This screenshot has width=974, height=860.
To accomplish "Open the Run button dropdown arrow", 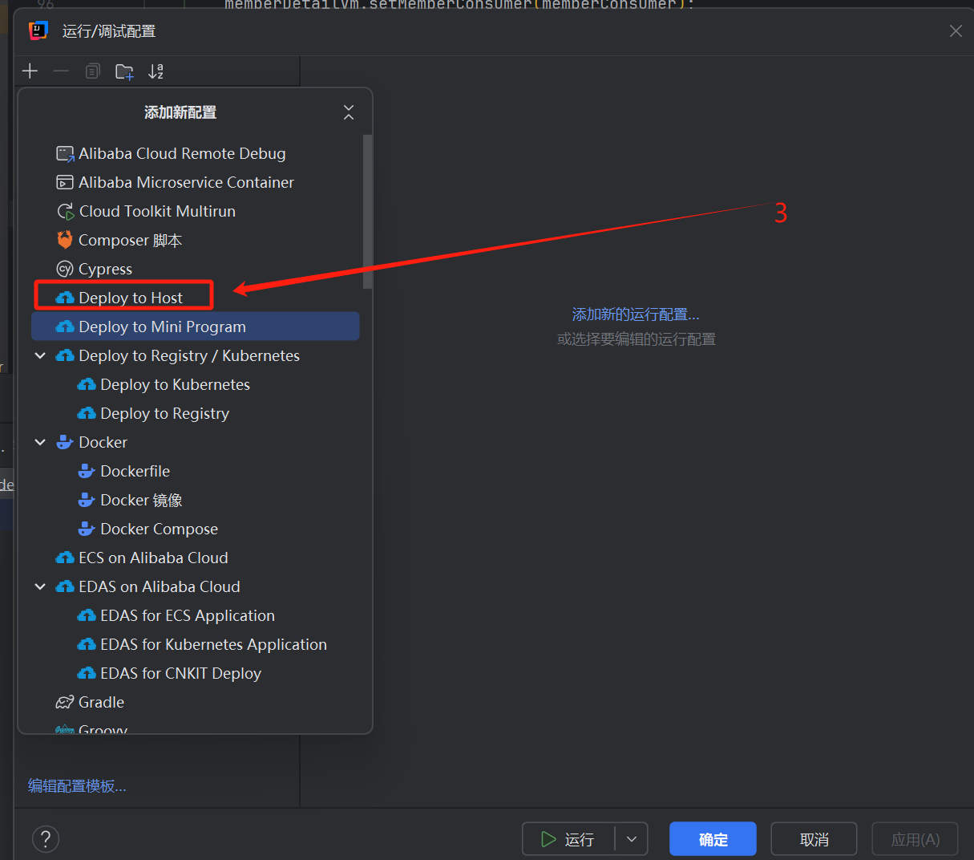I will pyautogui.click(x=632, y=839).
